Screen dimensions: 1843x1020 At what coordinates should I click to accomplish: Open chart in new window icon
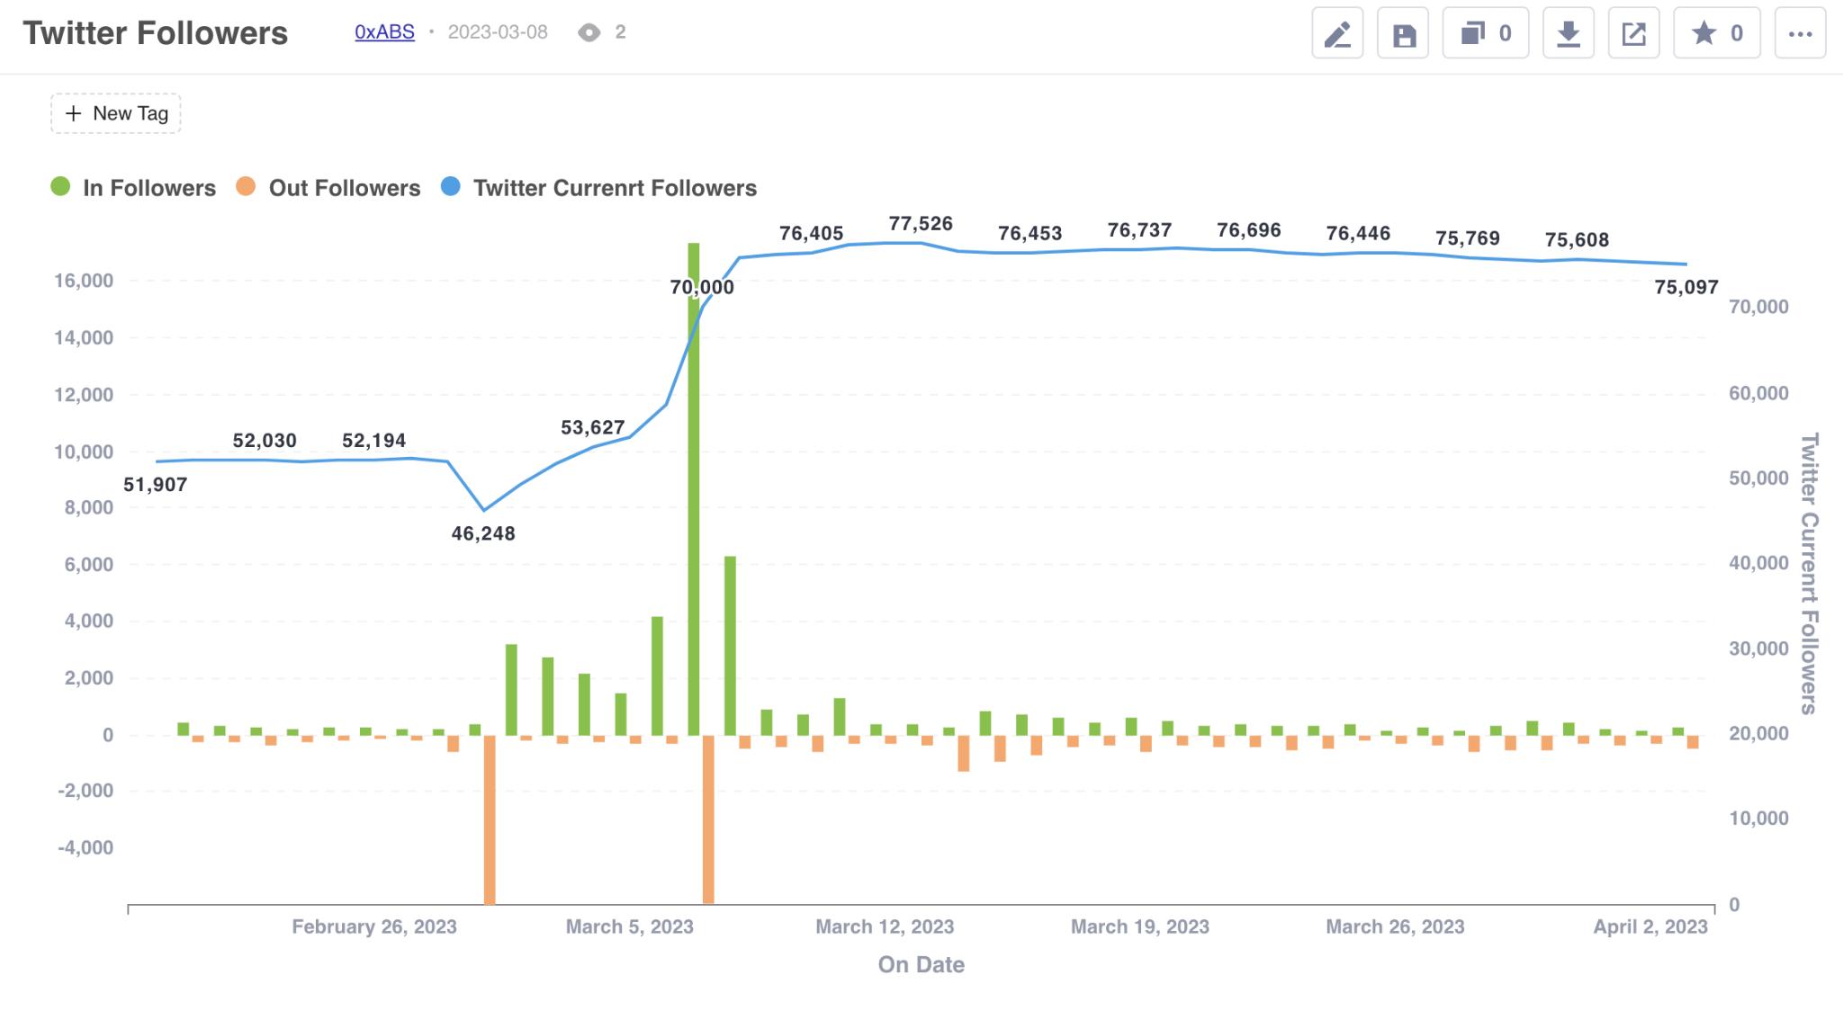click(x=1633, y=34)
